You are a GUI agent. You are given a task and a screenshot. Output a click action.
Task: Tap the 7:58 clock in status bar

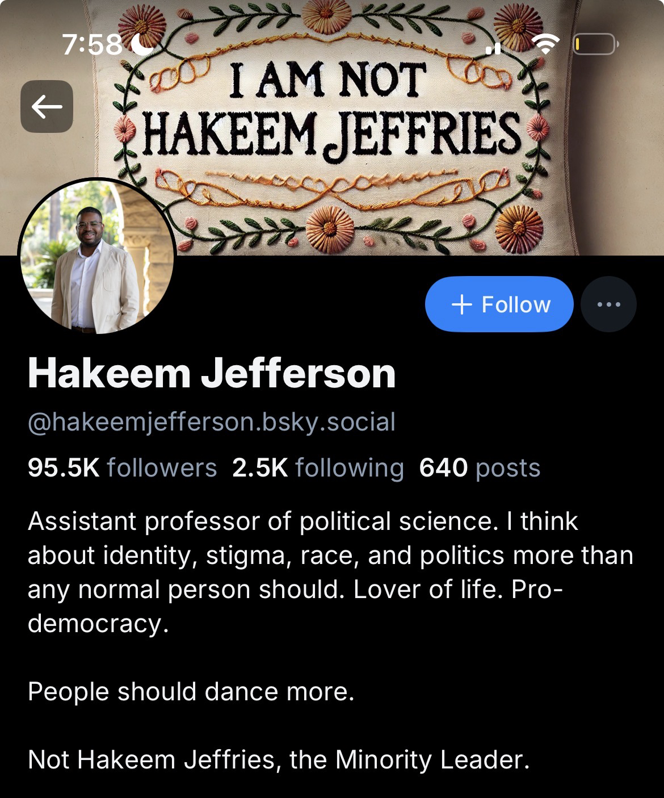coord(92,44)
